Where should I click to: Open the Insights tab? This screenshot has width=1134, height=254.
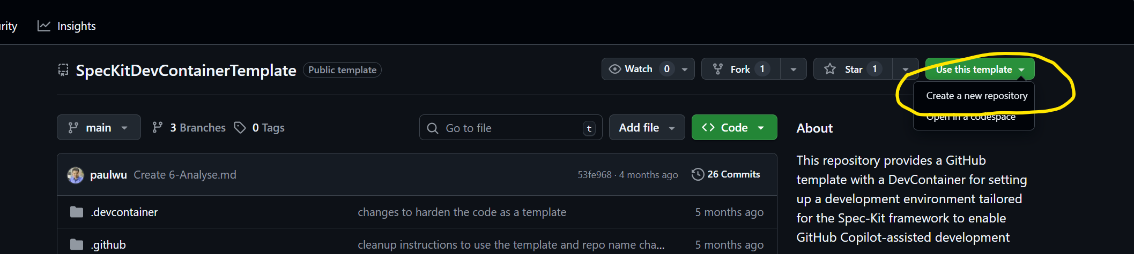pyautogui.click(x=66, y=26)
